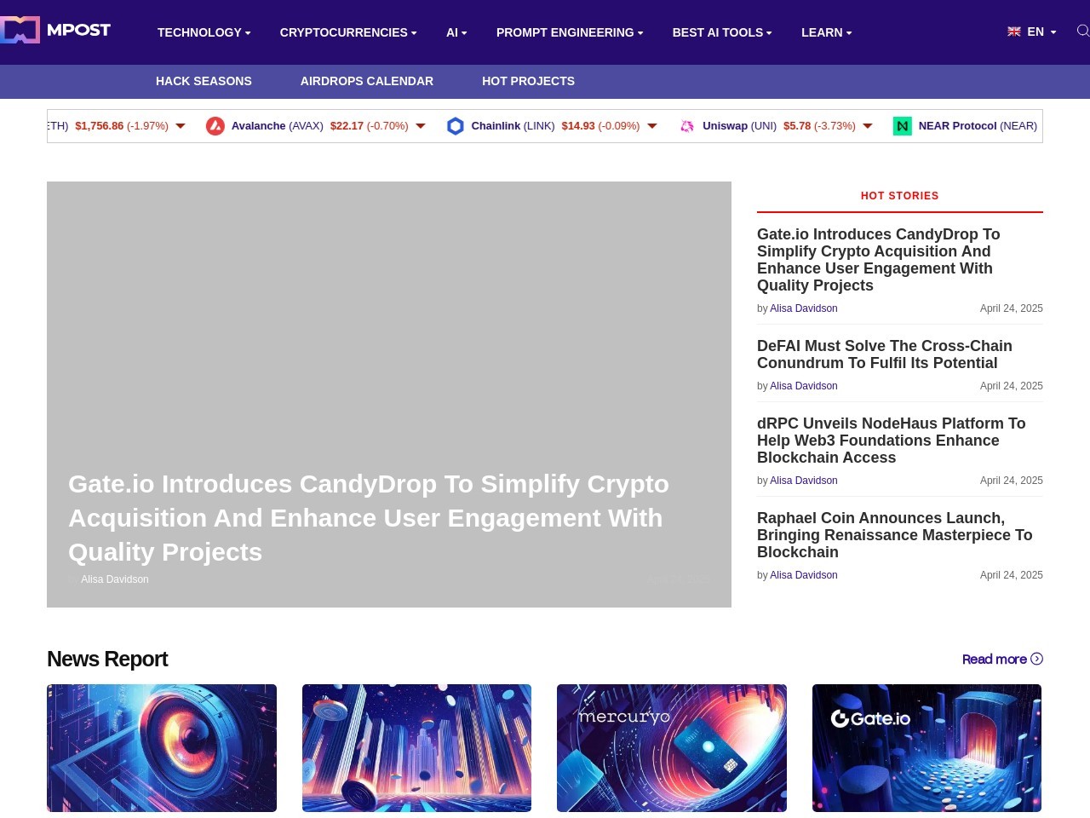1090x818 pixels.
Task: Click the $14.93 Chainlink price
Action: [x=578, y=126]
